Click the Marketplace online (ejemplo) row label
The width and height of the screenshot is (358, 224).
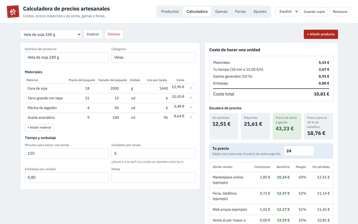[228, 180]
